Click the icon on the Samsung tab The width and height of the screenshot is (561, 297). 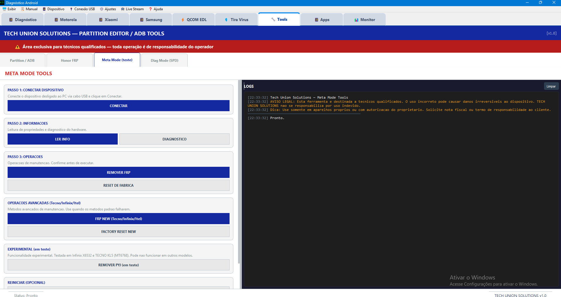[x=142, y=20]
